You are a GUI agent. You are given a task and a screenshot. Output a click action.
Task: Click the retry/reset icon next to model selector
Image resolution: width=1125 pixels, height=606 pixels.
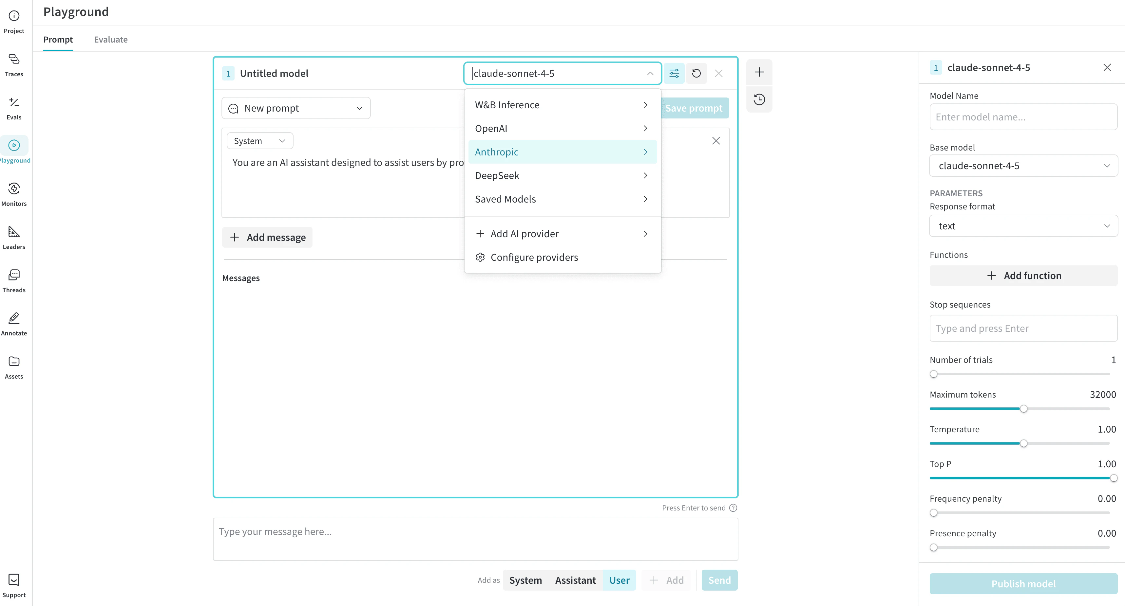coord(696,73)
